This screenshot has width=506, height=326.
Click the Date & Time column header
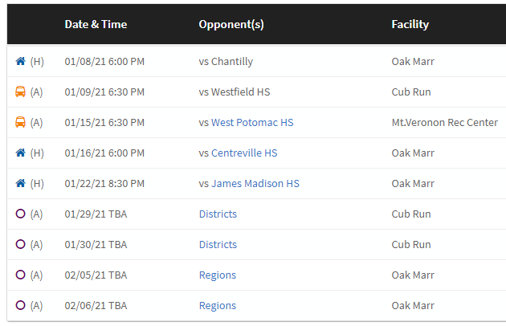(96, 24)
